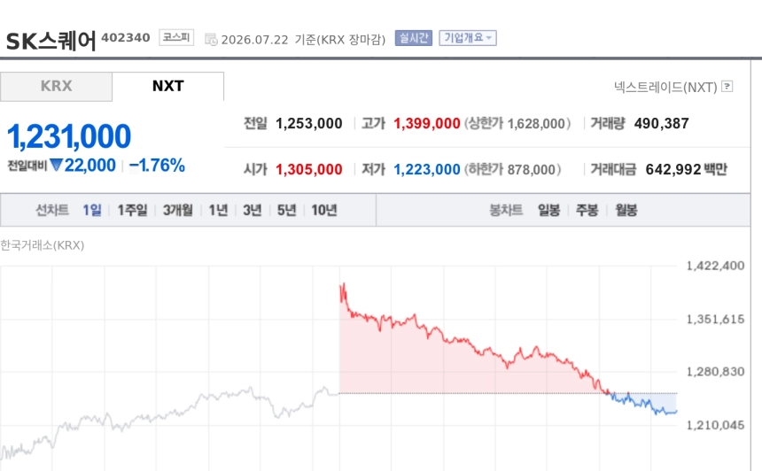Select the 3개월 chart period
Image resolution: width=762 pixels, height=471 pixels.
178,210
